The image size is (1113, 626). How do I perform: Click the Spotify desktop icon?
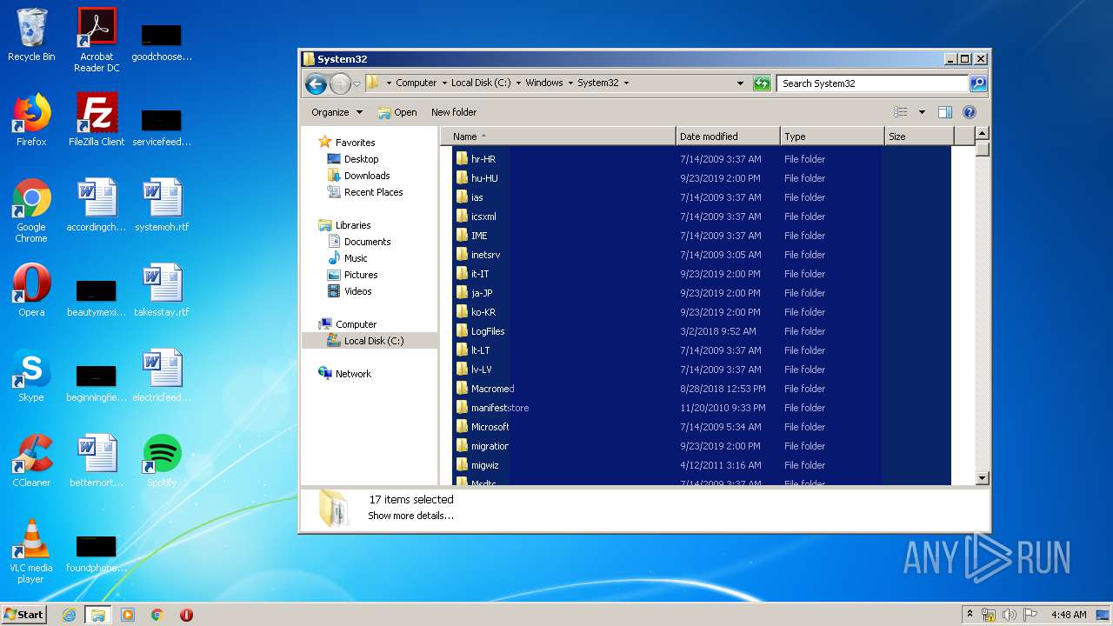tap(162, 461)
